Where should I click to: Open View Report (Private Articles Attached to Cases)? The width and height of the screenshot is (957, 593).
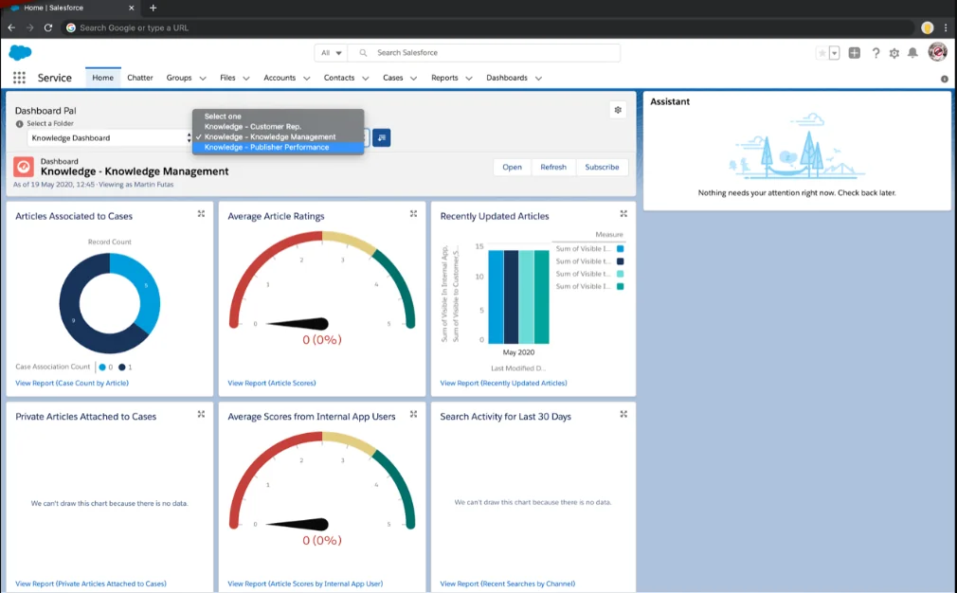click(x=91, y=584)
